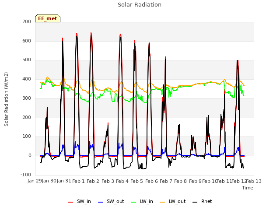The width and height of the screenshot is (280, 210).
Task: Click the Feb 13 x-axis label
Action: [x=254, y=181]
